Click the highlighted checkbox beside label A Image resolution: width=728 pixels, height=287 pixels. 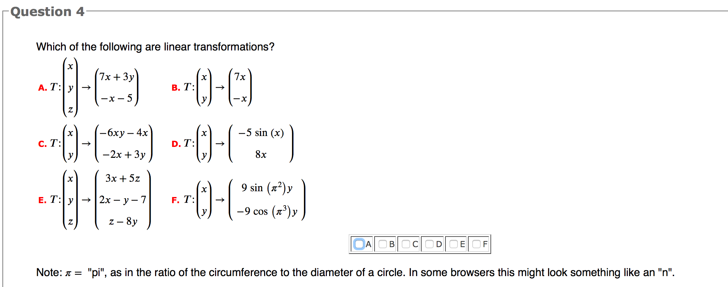coord(359,244)
